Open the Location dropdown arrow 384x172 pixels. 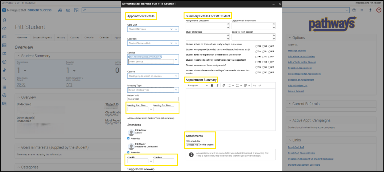pos(176,43)
